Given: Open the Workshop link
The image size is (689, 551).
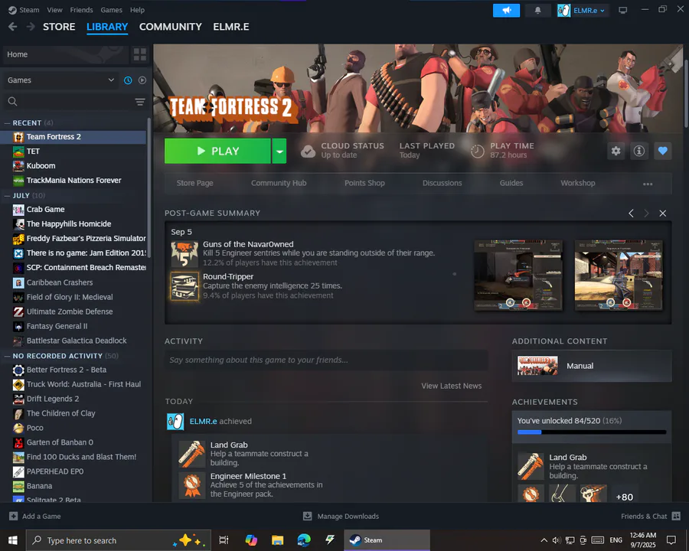Looking at the screenshot, I should (x=577, y=183).
